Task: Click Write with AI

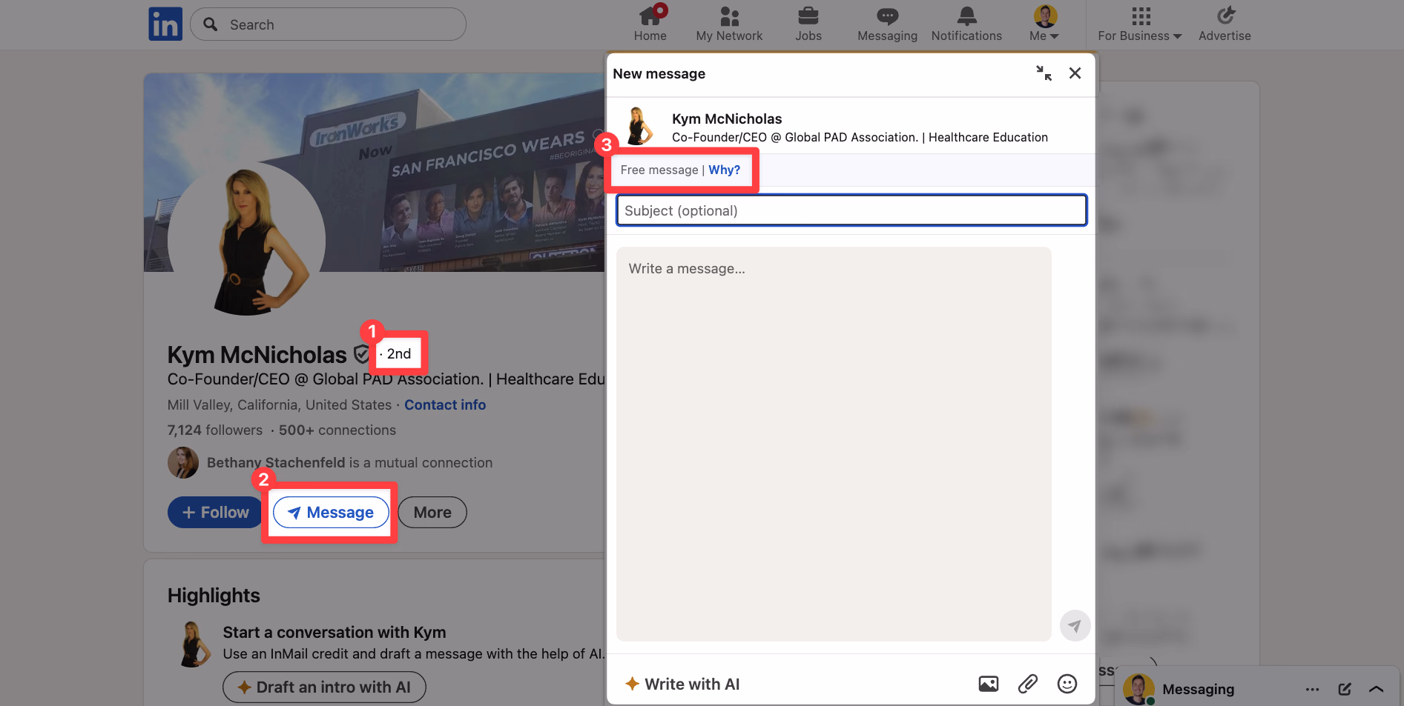Action: [x=682, y=684]
